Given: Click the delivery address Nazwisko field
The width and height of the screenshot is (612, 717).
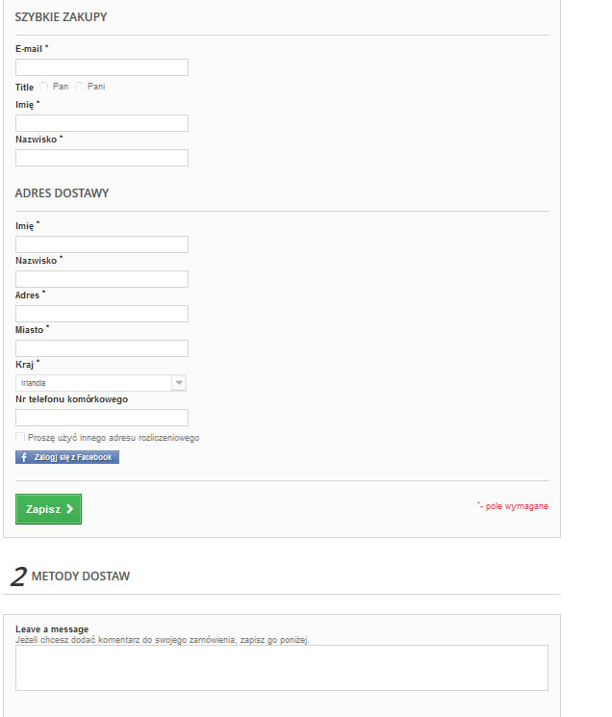Looking at the screenshot, I should click(102, 279).
